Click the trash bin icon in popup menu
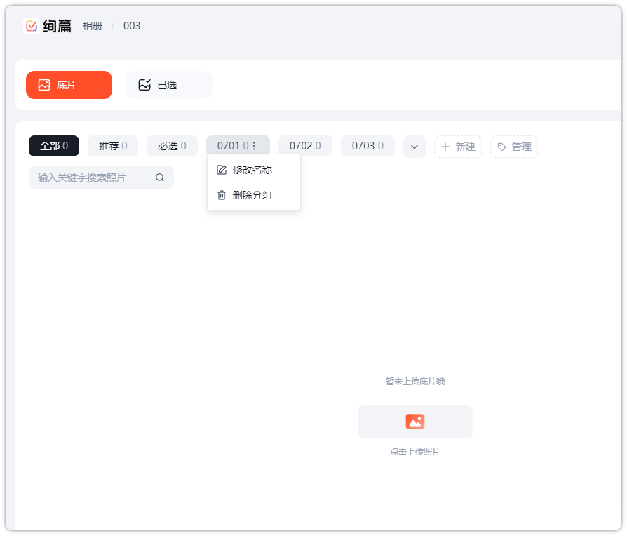This screenshot has height=536, width=627. pyautogui.click(x=222, y=195)
